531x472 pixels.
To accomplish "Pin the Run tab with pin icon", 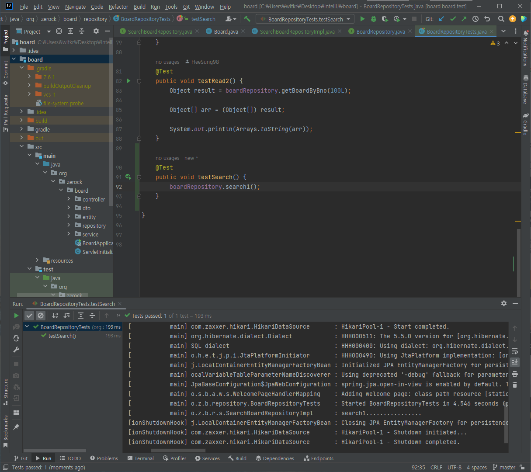I will pyautogui.click(x=16, y=427).
